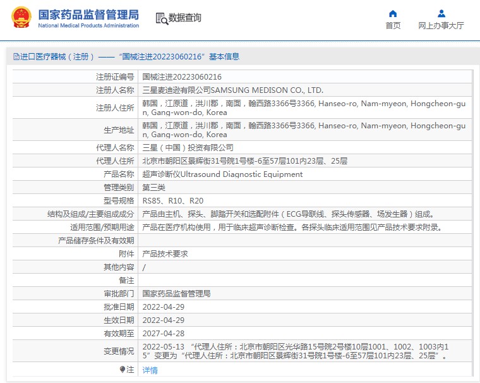Click the bulb icon beside 注

[123, 370]
